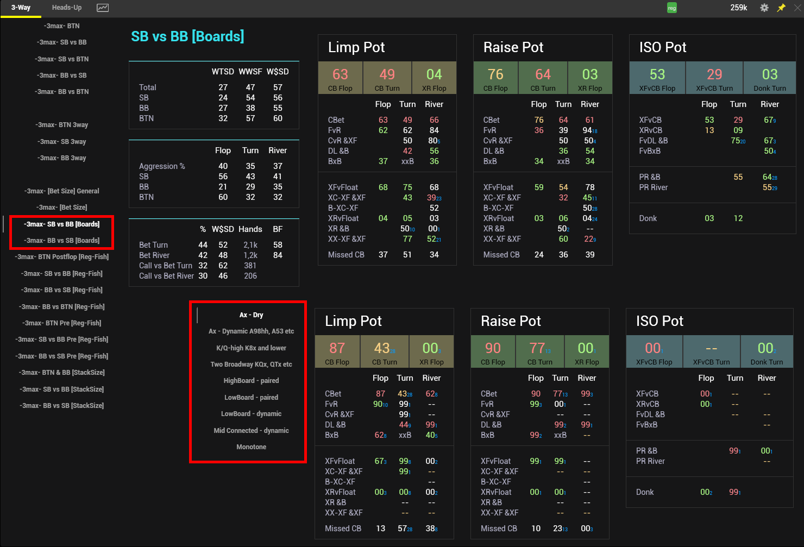Select Two Broadway KQx, QTx etc

click(251, 364)
